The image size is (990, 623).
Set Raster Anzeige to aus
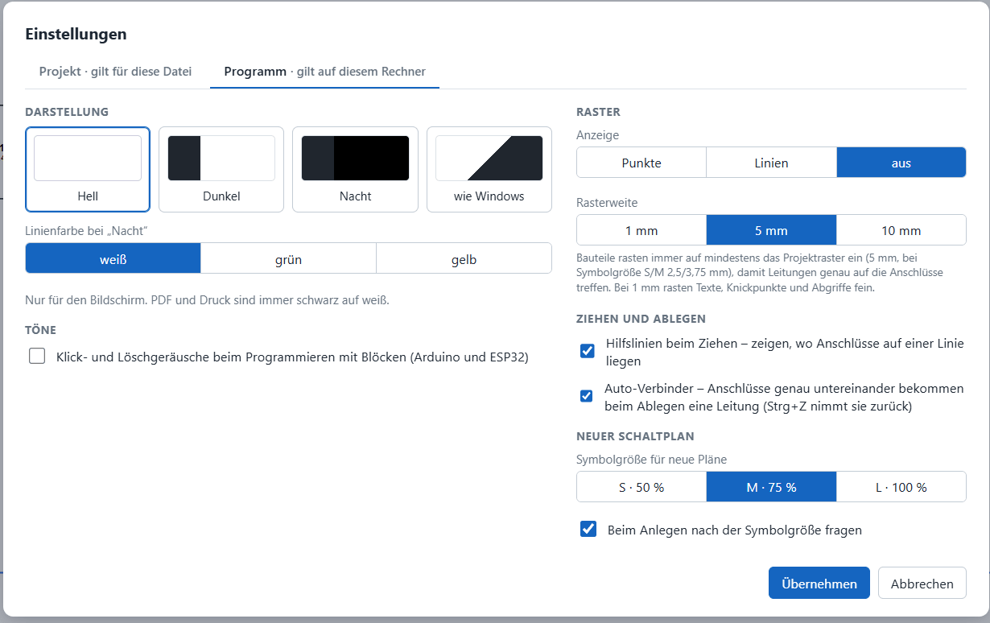[x=901, y=163]
